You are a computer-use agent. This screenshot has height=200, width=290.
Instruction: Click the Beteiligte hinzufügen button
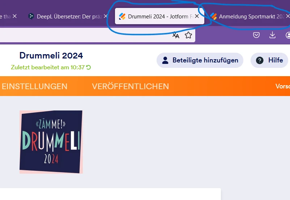pyautogui.click(x=200, y=60)
